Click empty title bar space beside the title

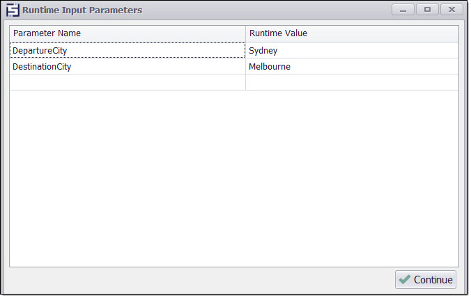pos(265,10)
